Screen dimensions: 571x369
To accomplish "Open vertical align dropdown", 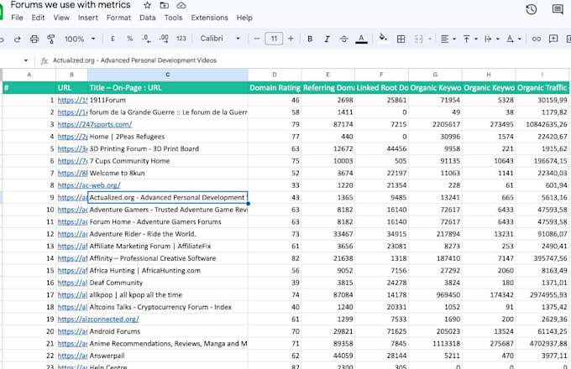I will 469,39.
